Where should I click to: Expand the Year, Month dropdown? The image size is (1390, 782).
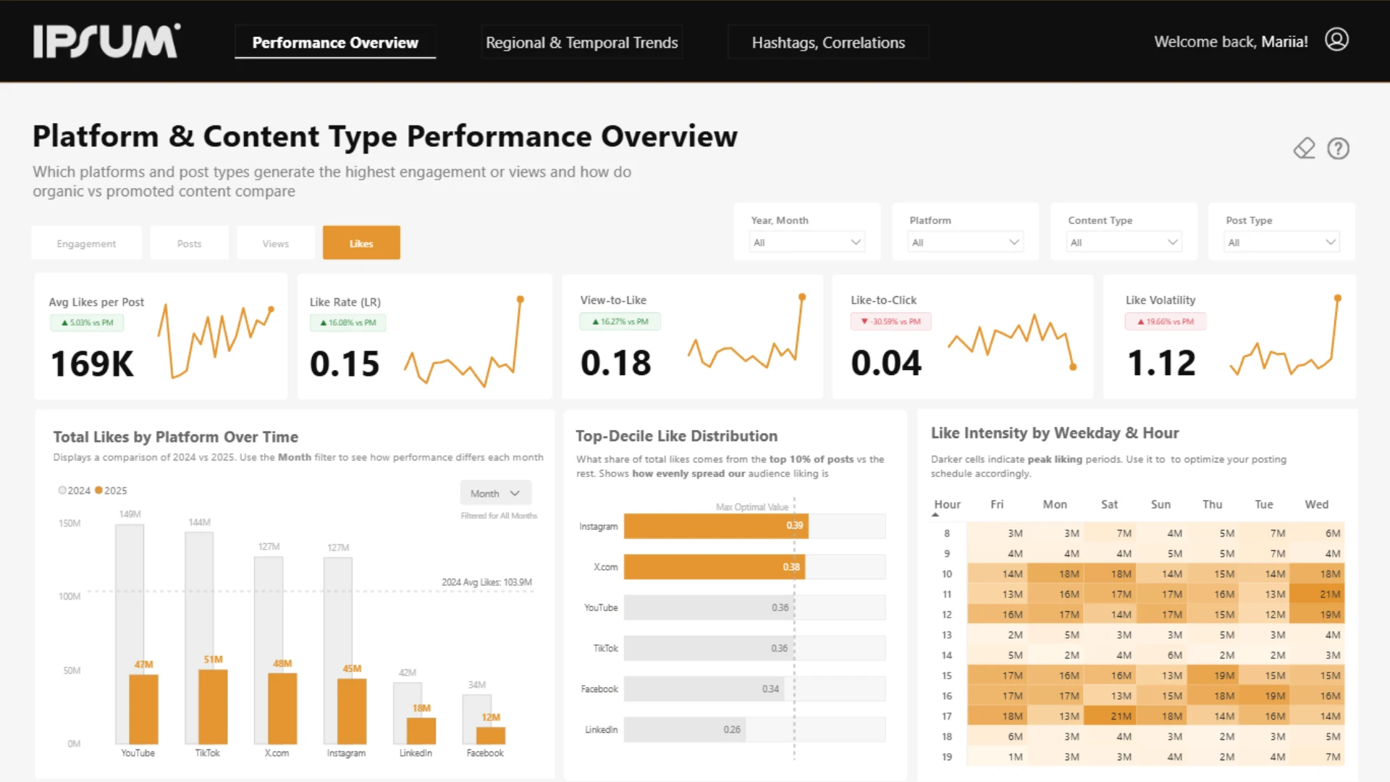(806, 243)
